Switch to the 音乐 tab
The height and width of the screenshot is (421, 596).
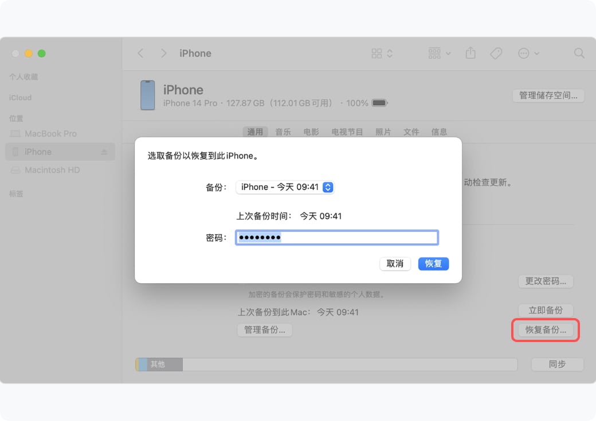tap(283, 132)
